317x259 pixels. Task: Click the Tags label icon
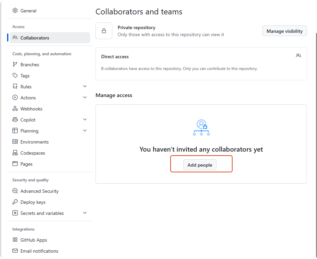(x=15, y=76)
